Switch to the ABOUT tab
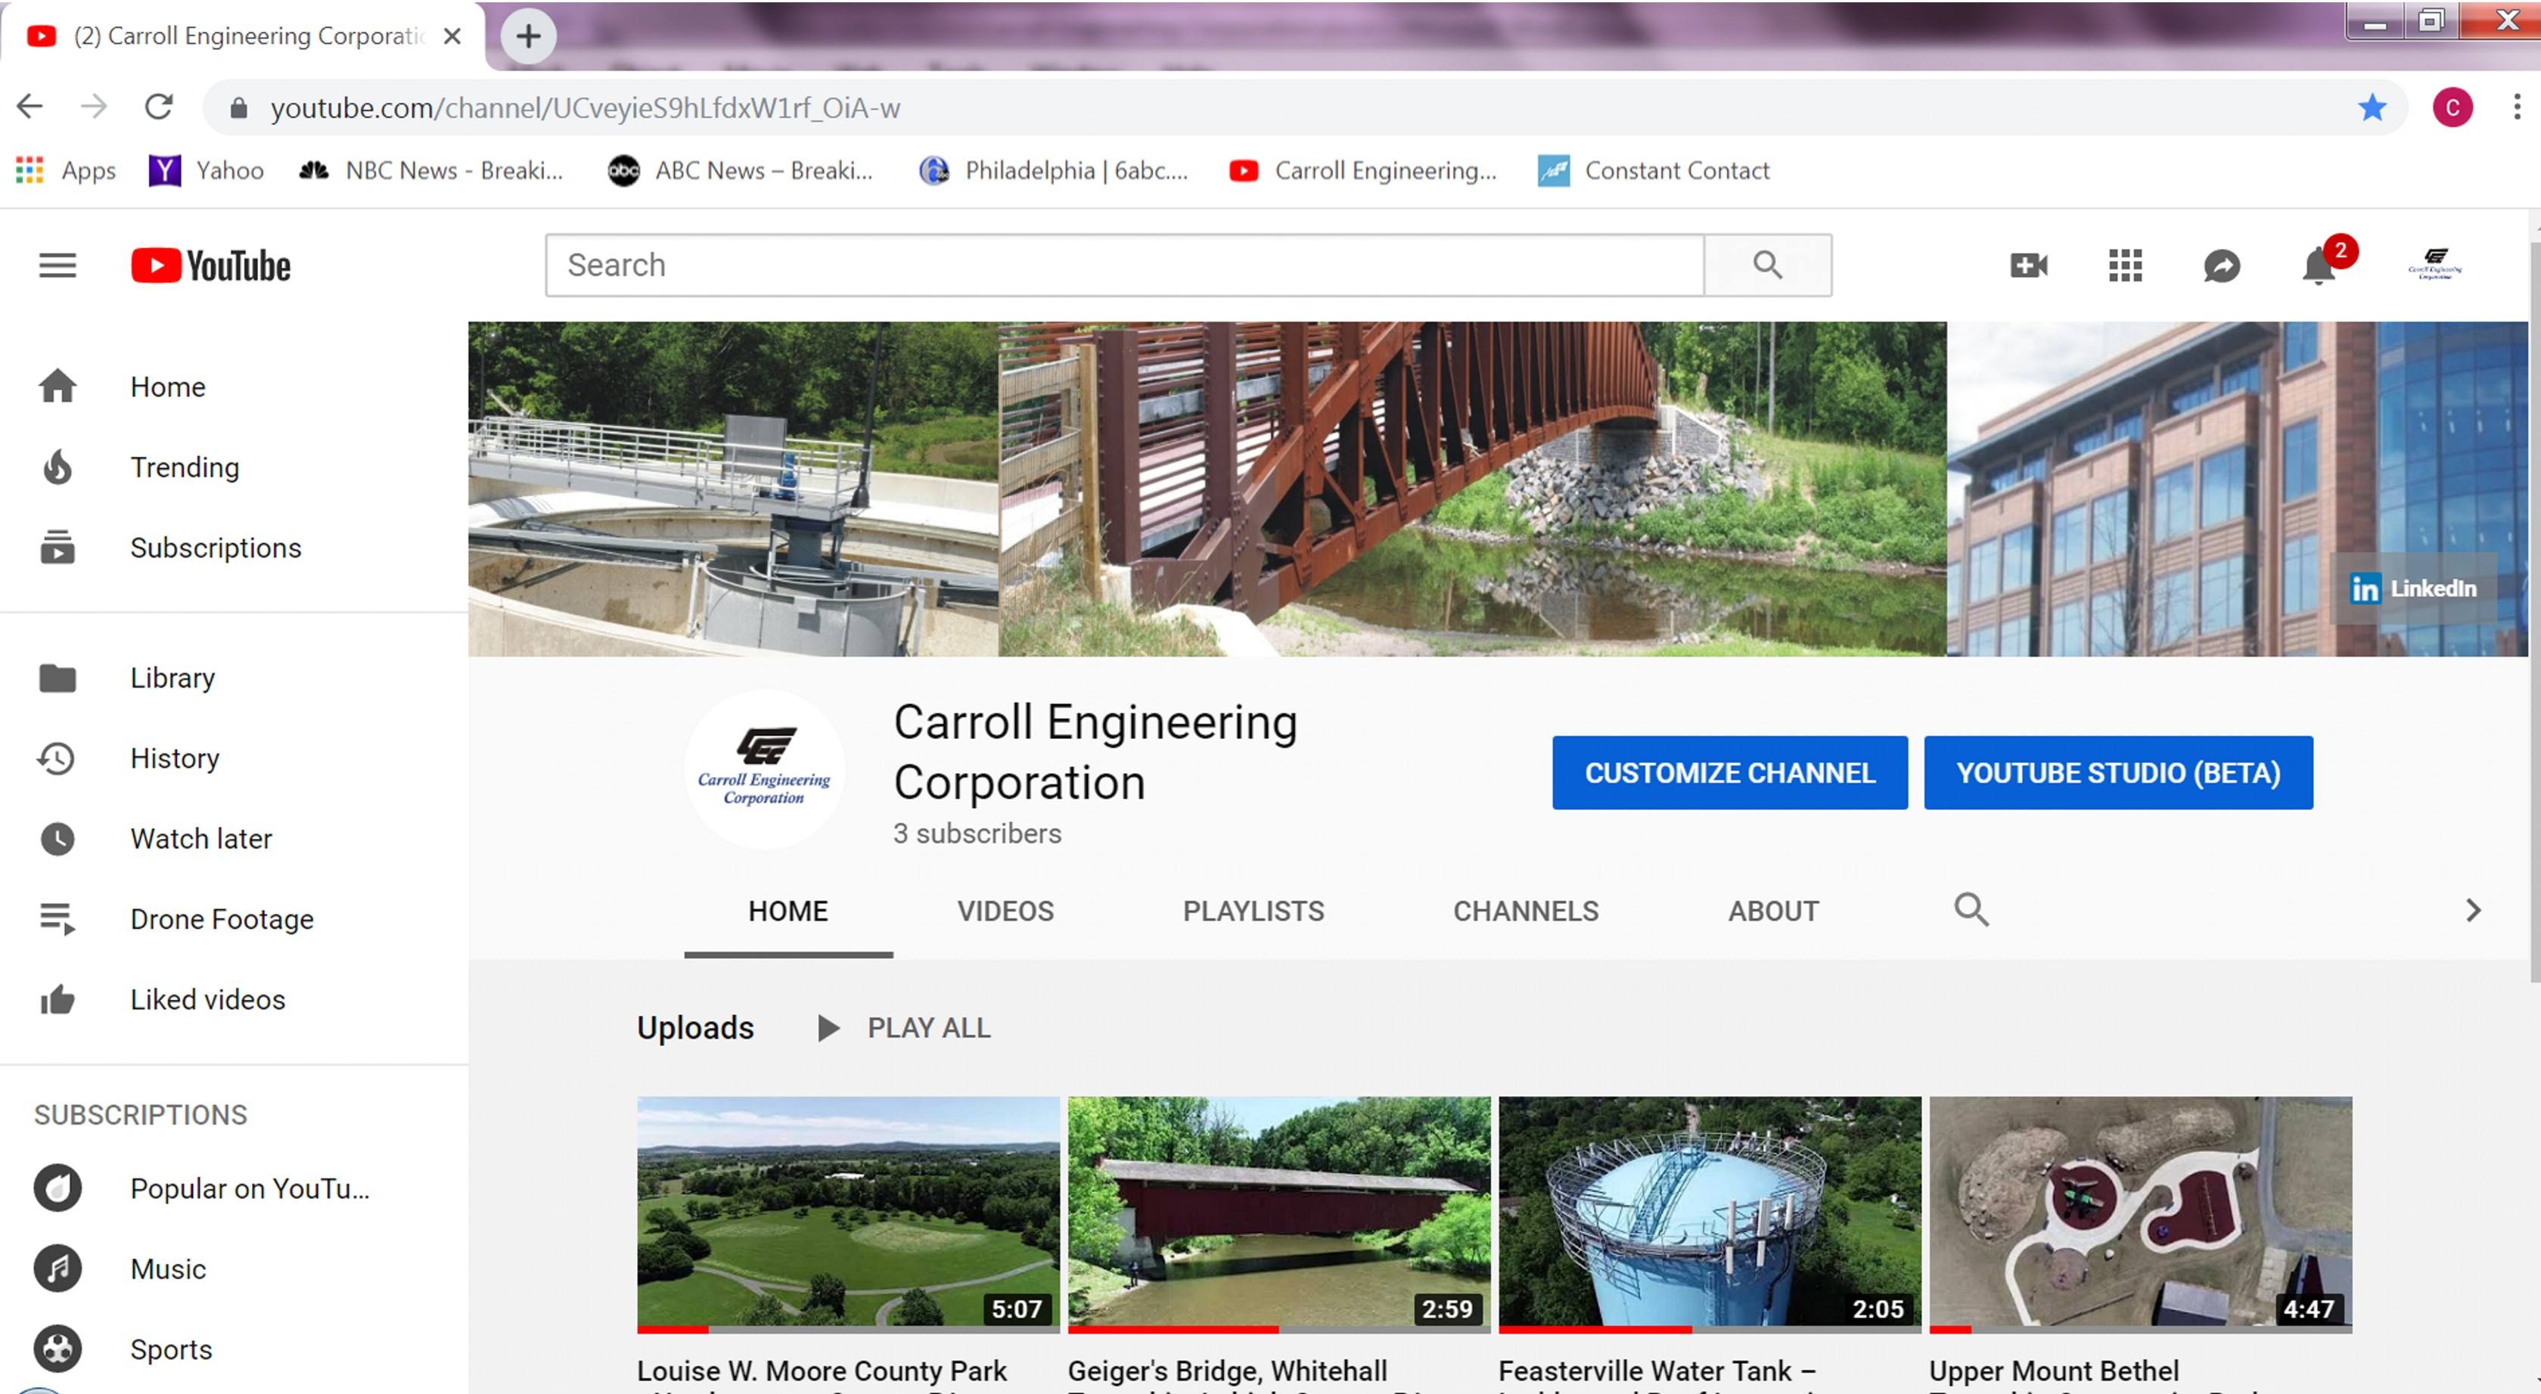The height and width of the screenshot is (1394, 2541). click(x=1772, y=911)
